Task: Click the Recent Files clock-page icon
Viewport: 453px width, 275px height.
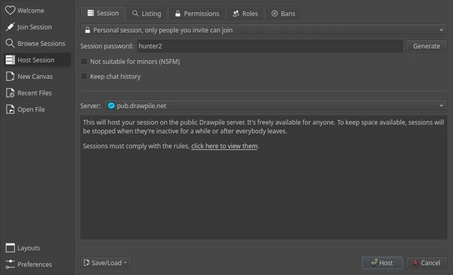Action: [10, 93]
